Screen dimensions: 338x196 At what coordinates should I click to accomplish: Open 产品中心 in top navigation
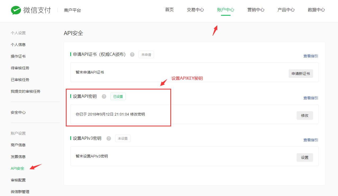click(x=286, y=10)
